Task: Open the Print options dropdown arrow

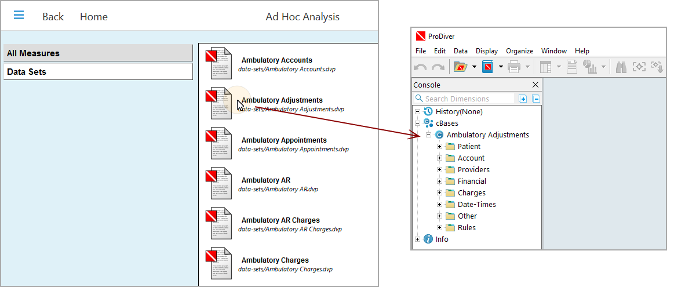Action: click(527, 67)
